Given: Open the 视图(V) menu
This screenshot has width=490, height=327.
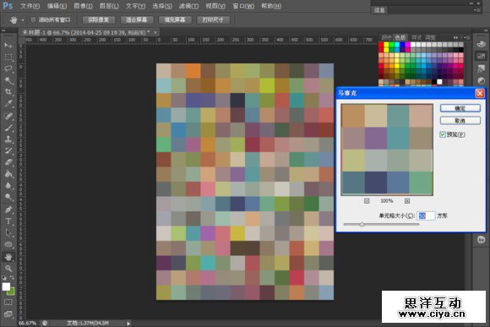Looking at the screenshot, I should click(215, 6).
